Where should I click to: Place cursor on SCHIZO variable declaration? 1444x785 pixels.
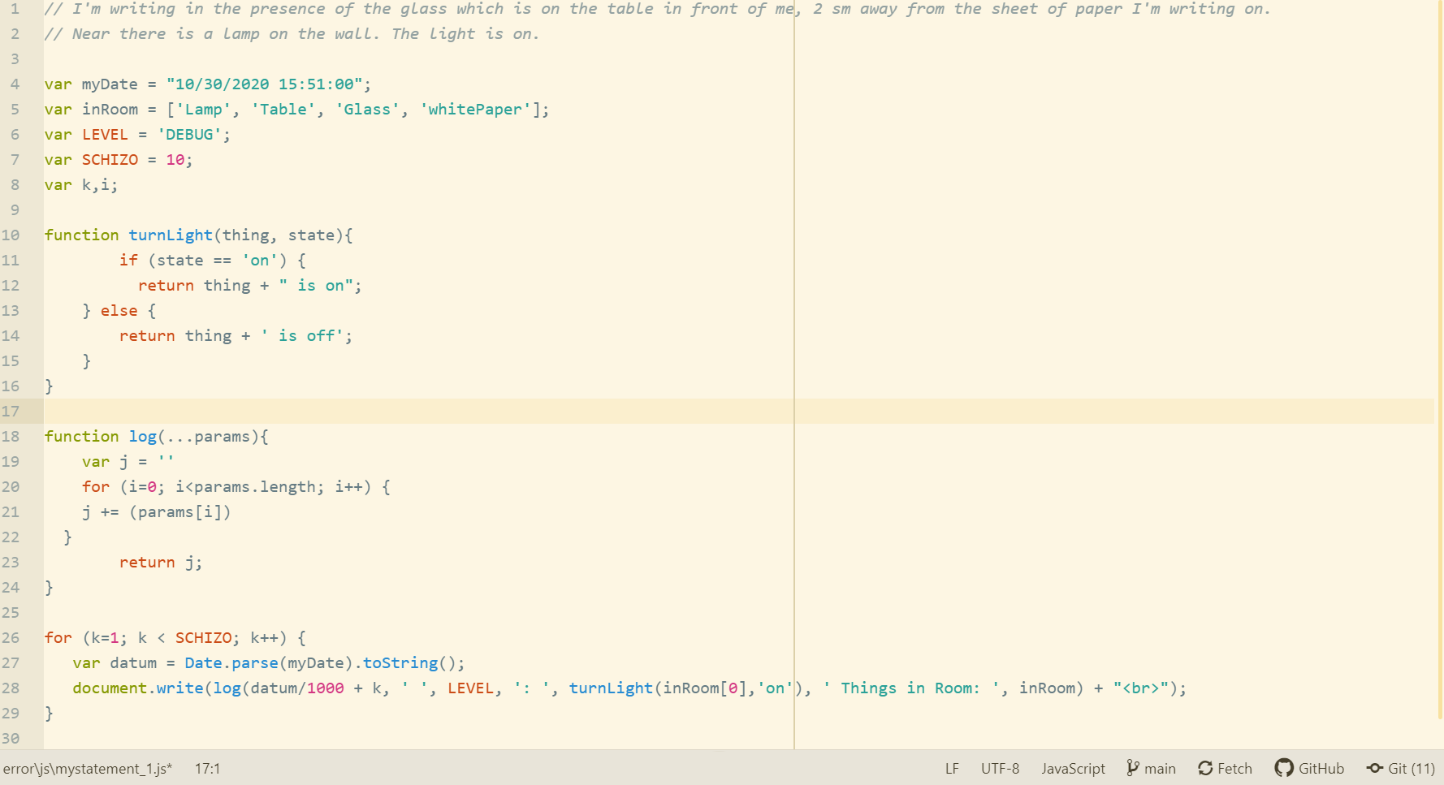(x=110, y=159)
